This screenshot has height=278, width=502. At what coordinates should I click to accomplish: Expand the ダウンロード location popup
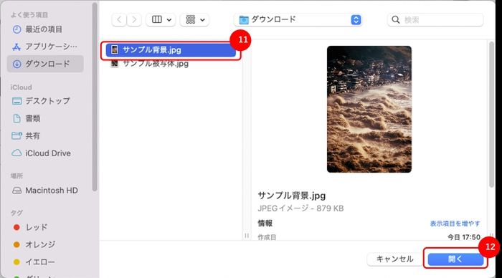click(298, 20)
